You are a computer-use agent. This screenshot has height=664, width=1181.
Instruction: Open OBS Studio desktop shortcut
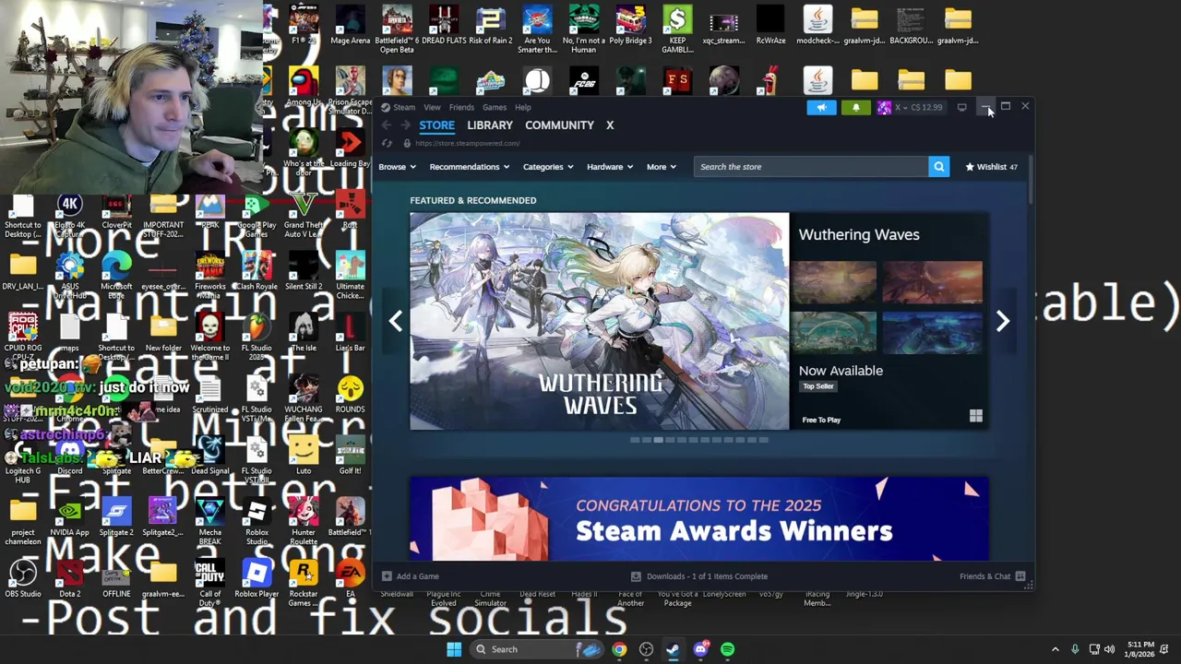[x=23, y=578]
